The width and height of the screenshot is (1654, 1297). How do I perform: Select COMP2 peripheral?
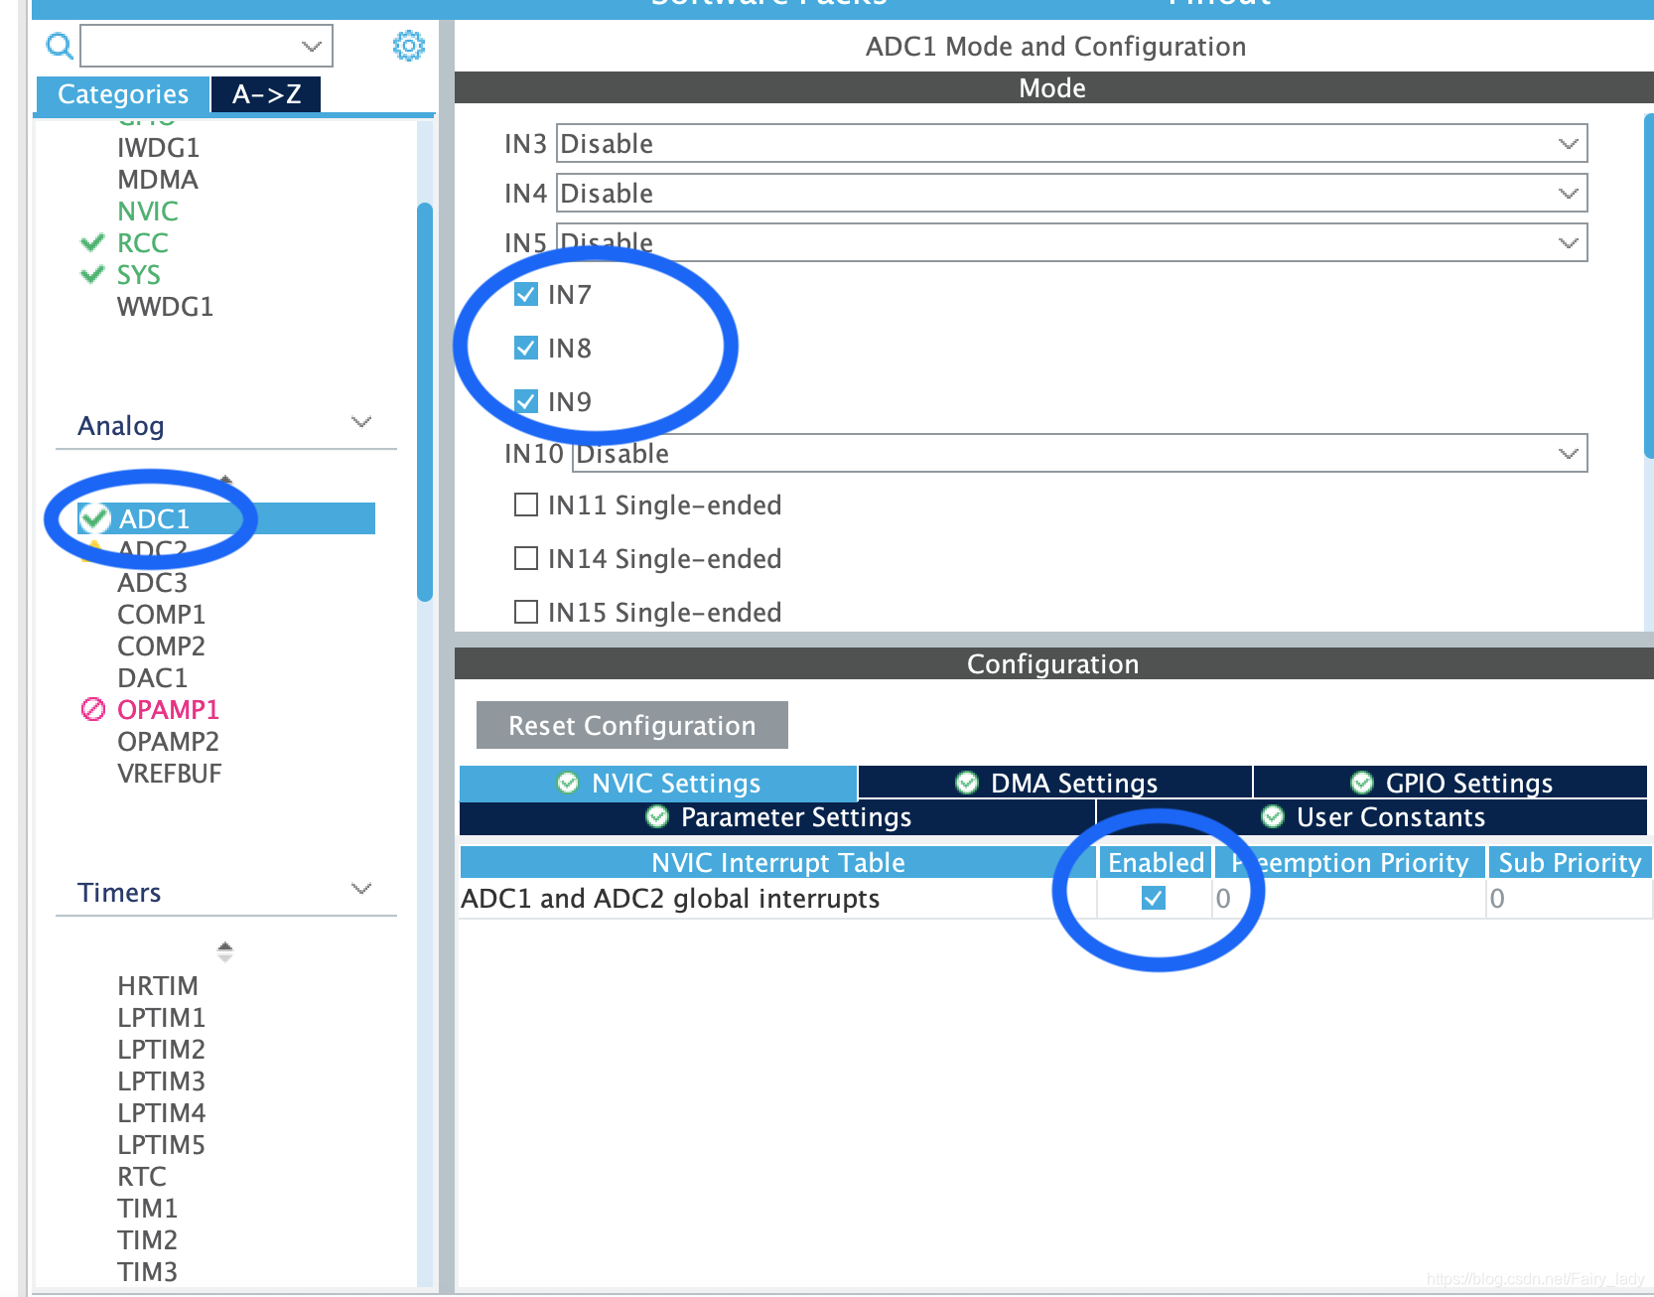[161, 646]
